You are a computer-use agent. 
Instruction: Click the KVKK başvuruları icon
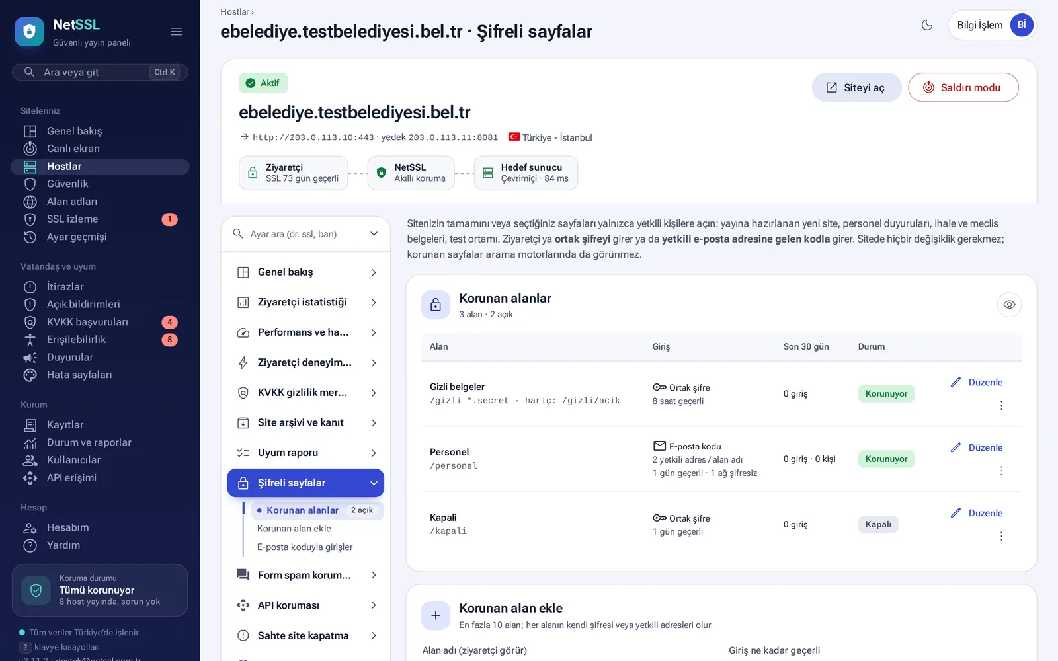[30, 322]
